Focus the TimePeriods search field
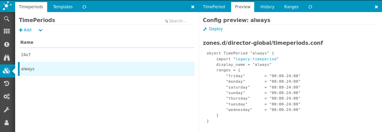This screenshot has width=382, height=132. pyautogui.click(x=179, y=21)
